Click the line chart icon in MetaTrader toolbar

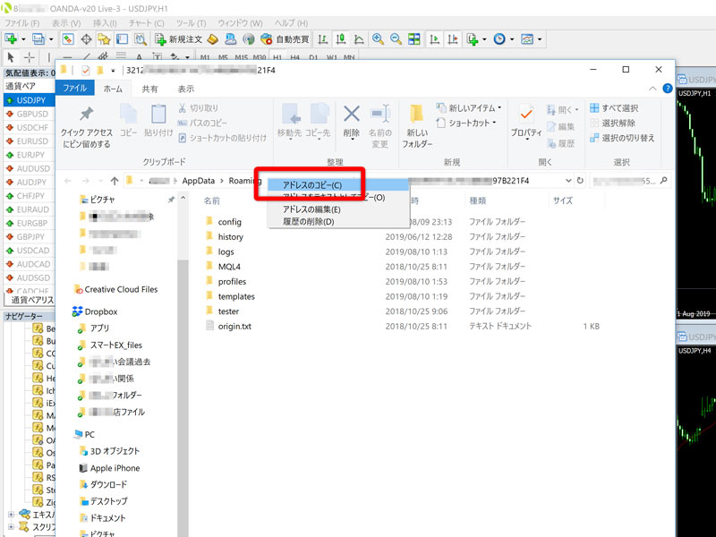(359, 39)
